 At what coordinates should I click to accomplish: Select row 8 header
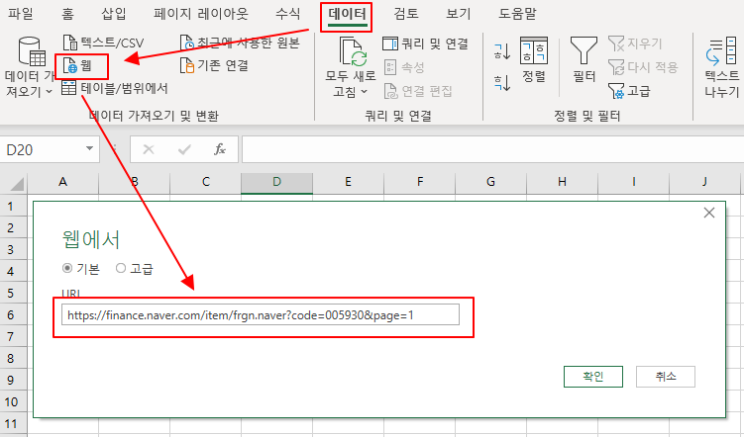point(11,359)
